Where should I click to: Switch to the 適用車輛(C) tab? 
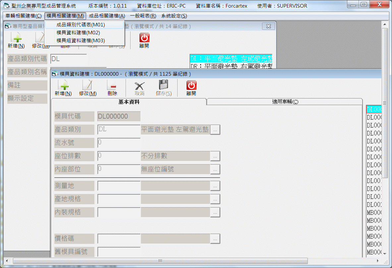click(x=284, y=102)
